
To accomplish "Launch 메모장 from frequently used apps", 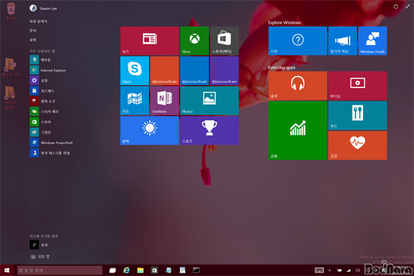I will point(40,60).
